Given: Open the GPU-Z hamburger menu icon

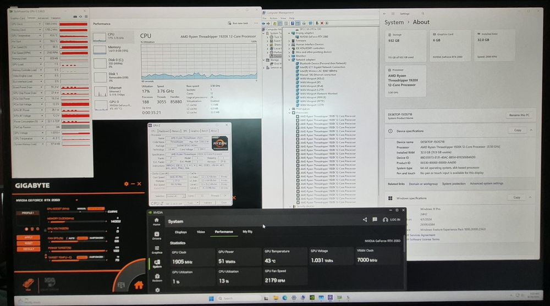Looking at the screenshot, I should pyautogui.click(x=86, y=16).
